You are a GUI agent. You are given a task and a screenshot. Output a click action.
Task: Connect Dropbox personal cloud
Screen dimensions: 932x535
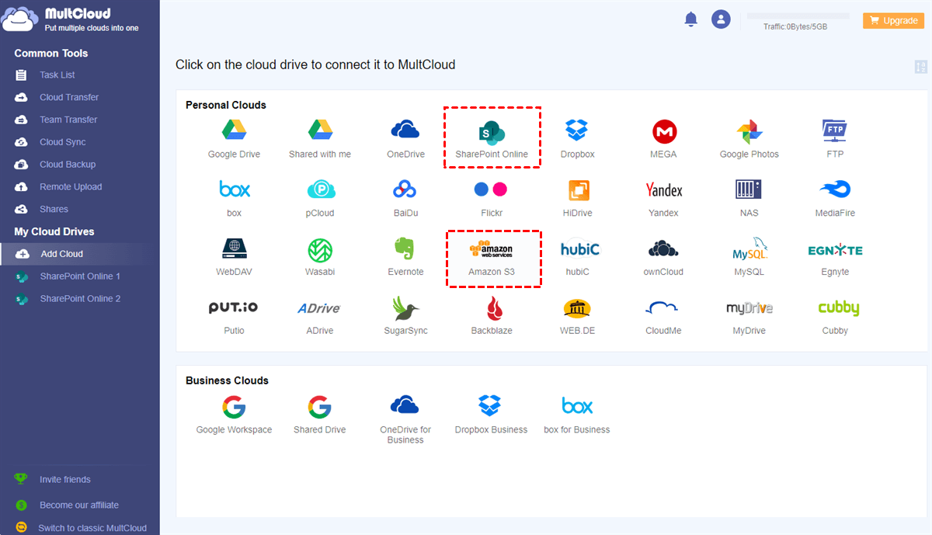577,138
